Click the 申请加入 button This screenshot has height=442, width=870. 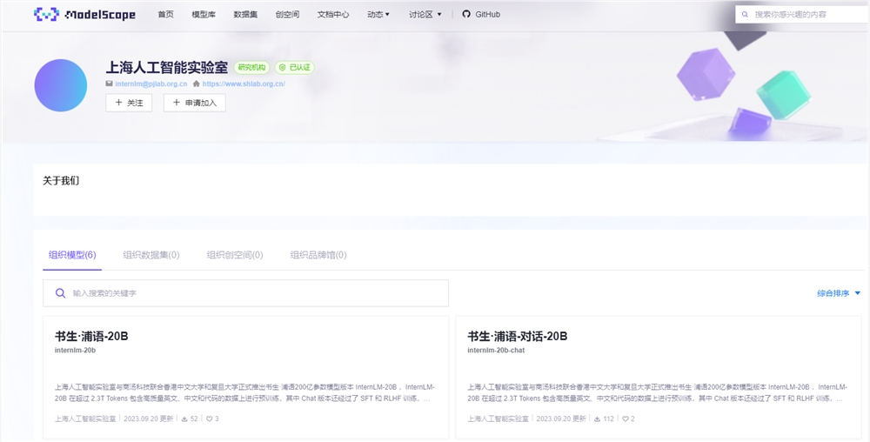(194, 103)
